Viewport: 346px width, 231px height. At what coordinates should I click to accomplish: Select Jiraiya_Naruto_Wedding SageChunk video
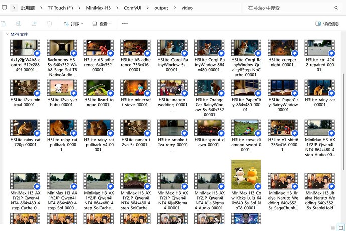point(283,191)
